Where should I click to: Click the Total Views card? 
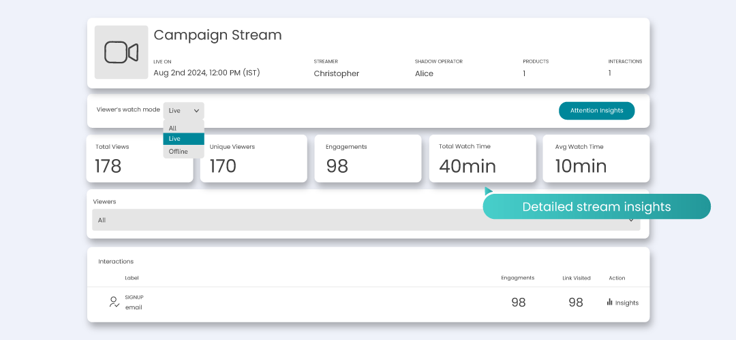pyautogui.click(x=139, y=158)
